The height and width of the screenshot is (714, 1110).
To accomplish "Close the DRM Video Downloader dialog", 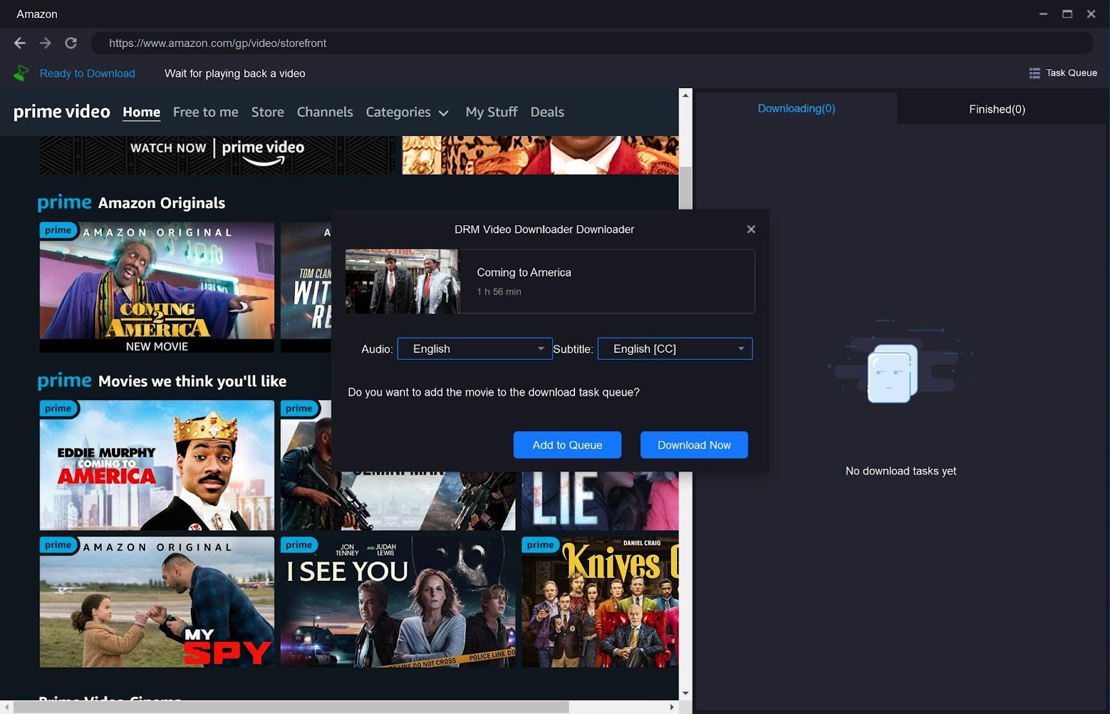I will tap(751, 229).
